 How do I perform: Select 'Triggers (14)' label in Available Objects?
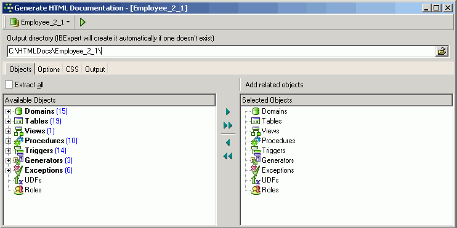pyautogui.click(x=46, y=151)
